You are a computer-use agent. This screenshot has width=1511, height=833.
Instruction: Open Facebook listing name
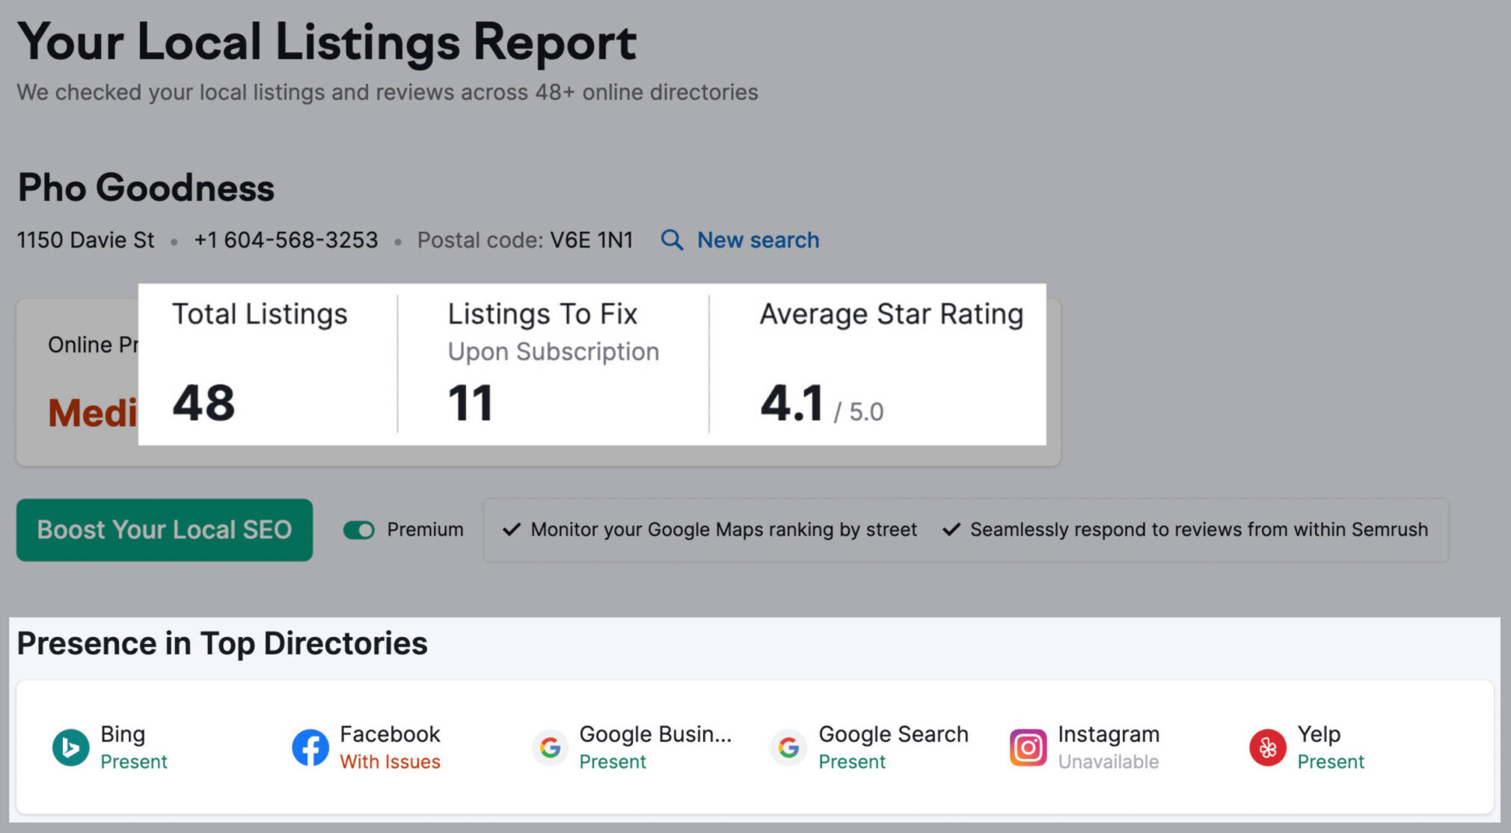(390, 734)
